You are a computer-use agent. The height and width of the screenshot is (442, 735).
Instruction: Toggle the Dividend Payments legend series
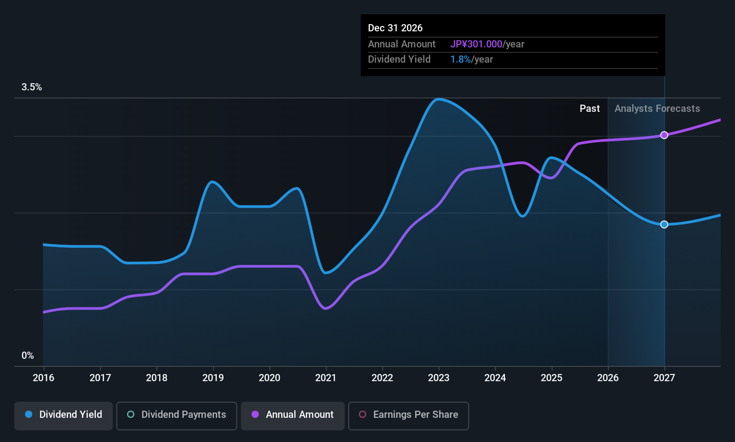coord(177,416)
